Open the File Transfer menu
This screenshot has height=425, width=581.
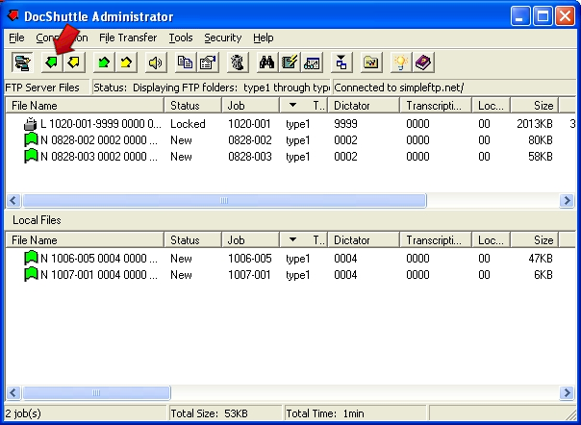128,37
